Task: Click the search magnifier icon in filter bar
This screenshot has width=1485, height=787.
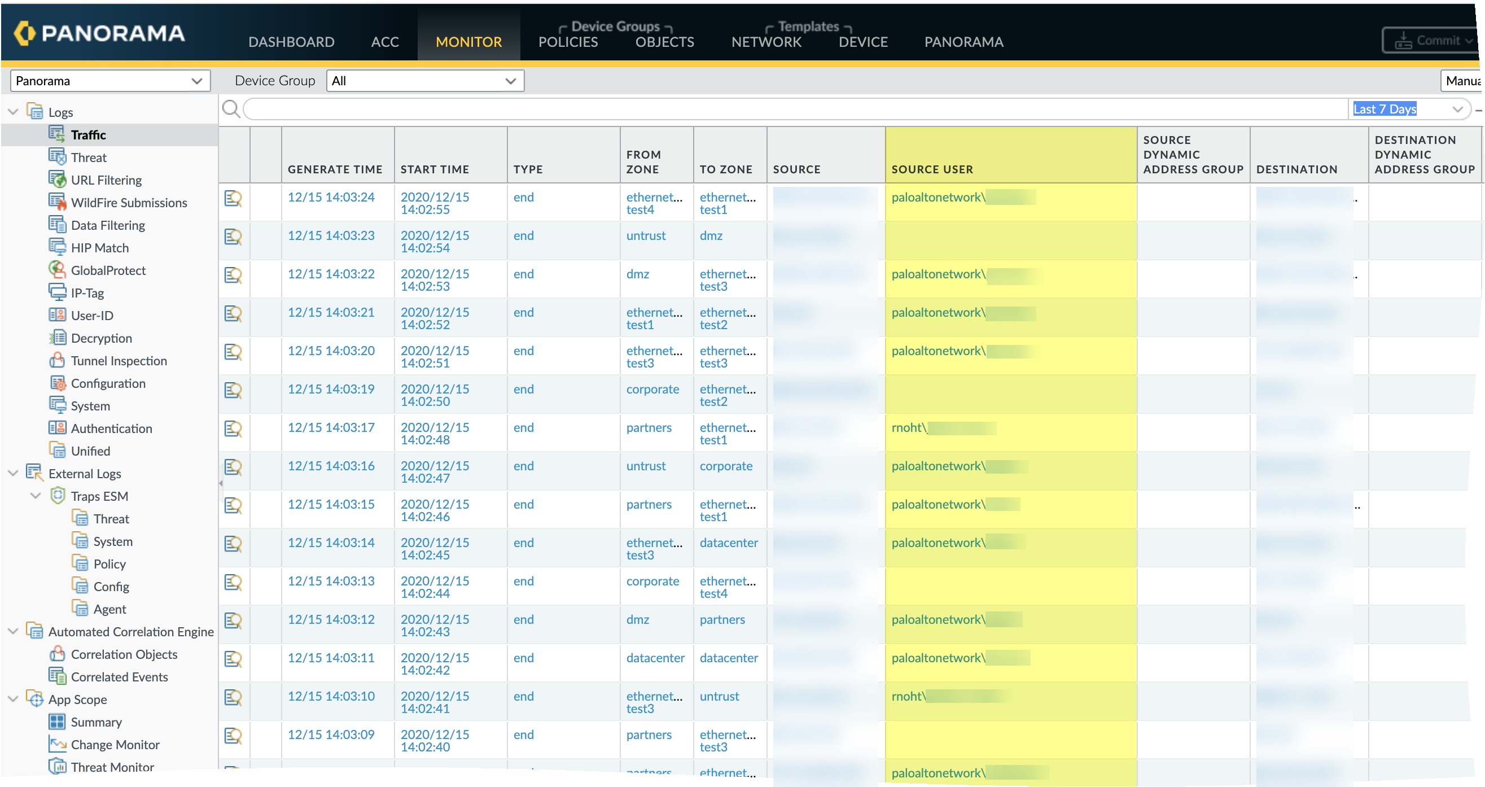Action: tap(231, 108)
